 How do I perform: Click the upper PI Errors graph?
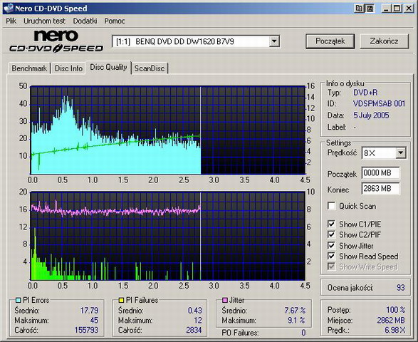tap(167, 130)
